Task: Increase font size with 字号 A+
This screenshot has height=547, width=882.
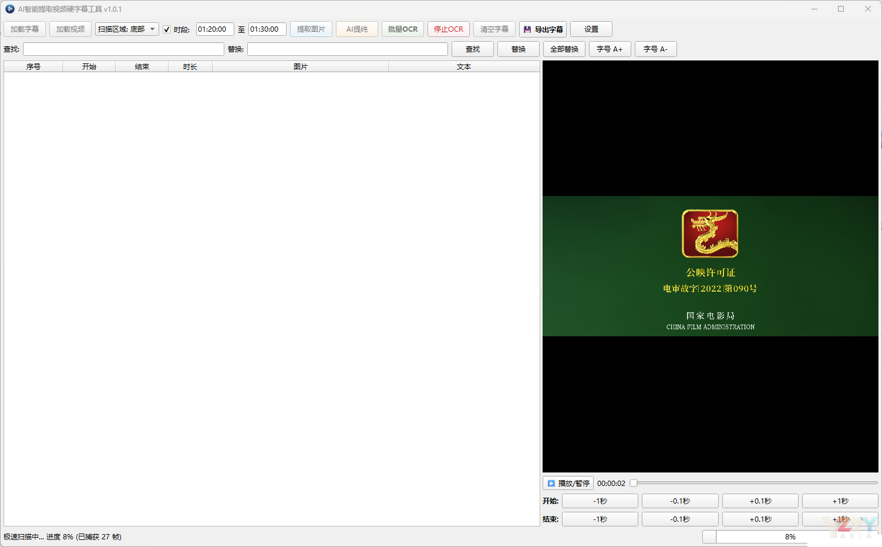Action: tap(610, 49)
